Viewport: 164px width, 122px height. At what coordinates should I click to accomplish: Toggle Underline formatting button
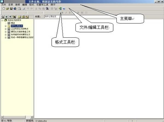tap(70, 13)
